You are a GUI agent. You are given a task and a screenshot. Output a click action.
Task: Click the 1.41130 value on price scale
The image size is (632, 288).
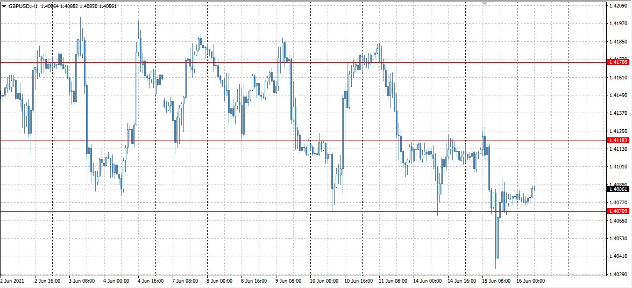click(619, 149)
